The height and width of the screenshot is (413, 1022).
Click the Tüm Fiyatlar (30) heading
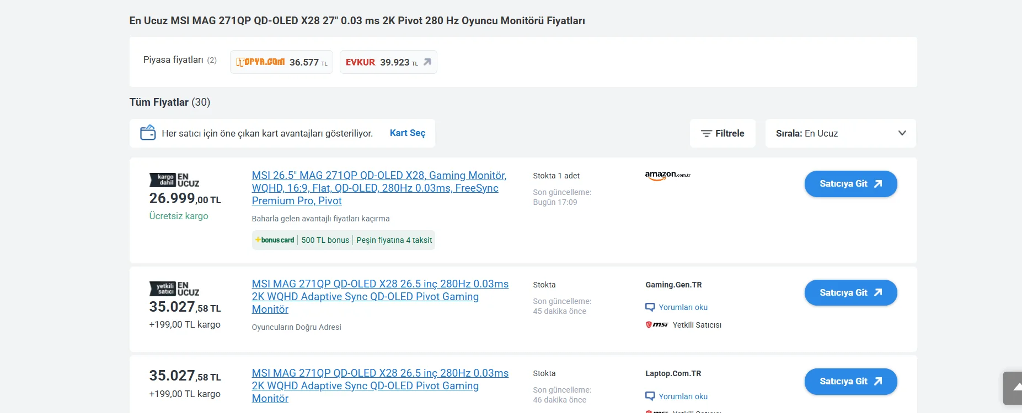pos(170,102)
